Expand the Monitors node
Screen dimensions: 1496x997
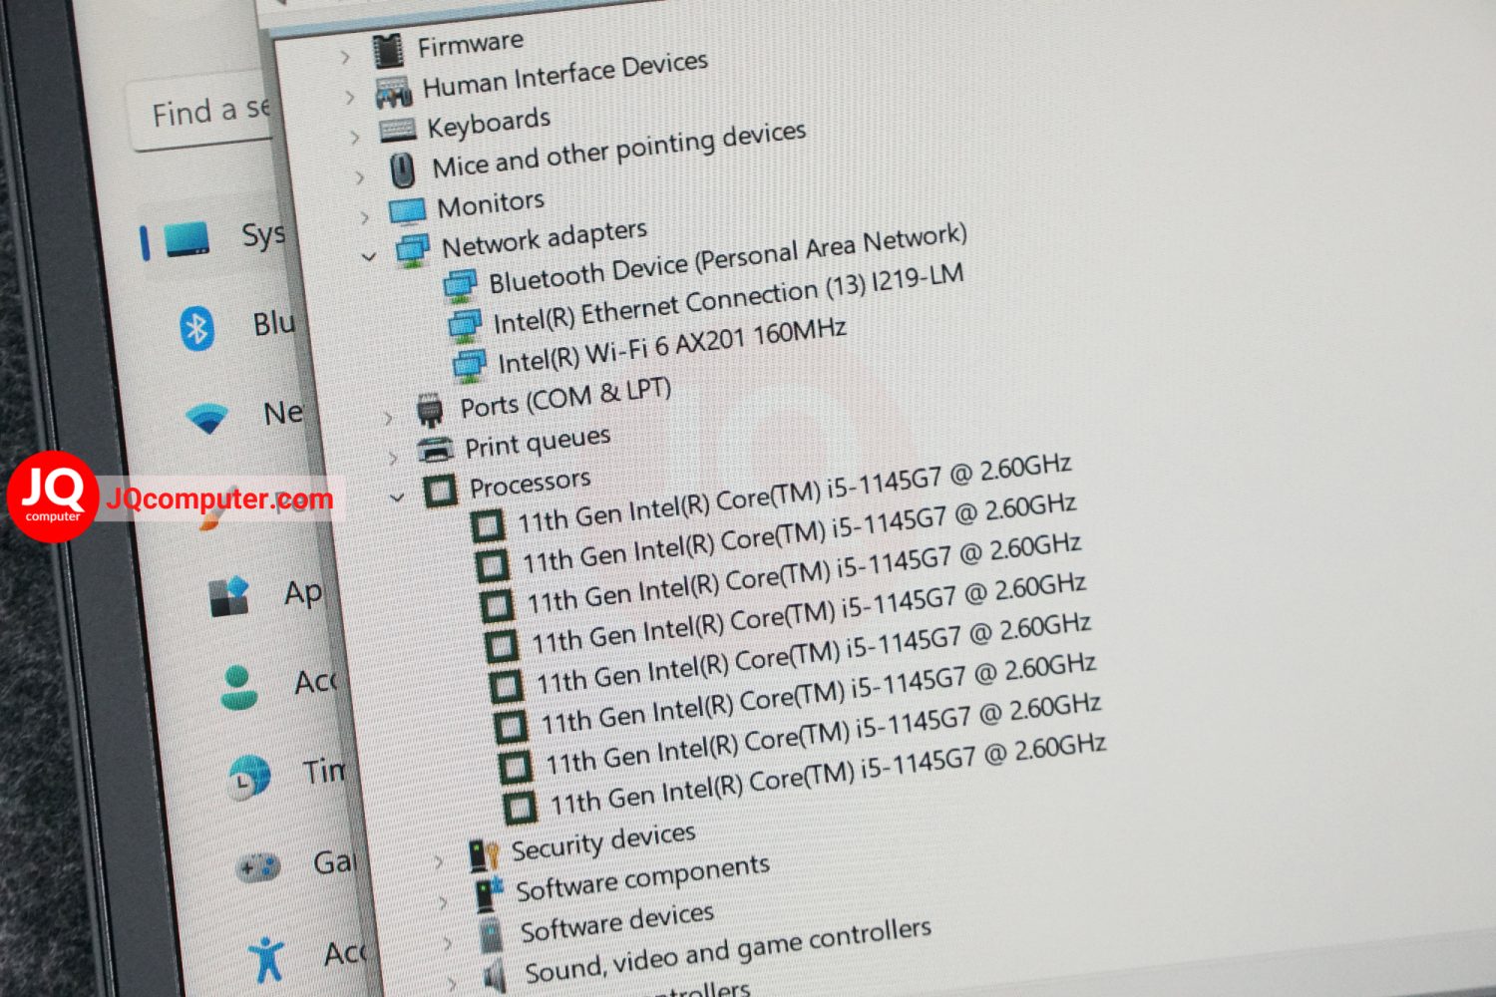pos(364,216)
